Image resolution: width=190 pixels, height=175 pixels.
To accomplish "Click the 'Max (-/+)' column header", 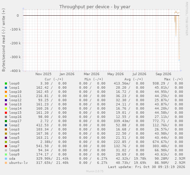I will click(173, 79).
